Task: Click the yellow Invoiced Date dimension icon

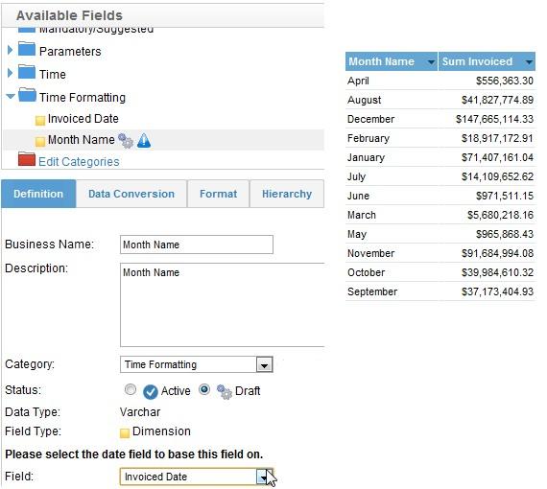Action: (40, 121)
